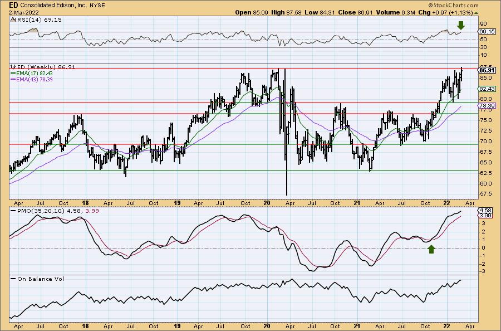Click the 10 level on the RSI axis
The height and width of the screenshot is (331, 501).
click(x=483, y=55)
